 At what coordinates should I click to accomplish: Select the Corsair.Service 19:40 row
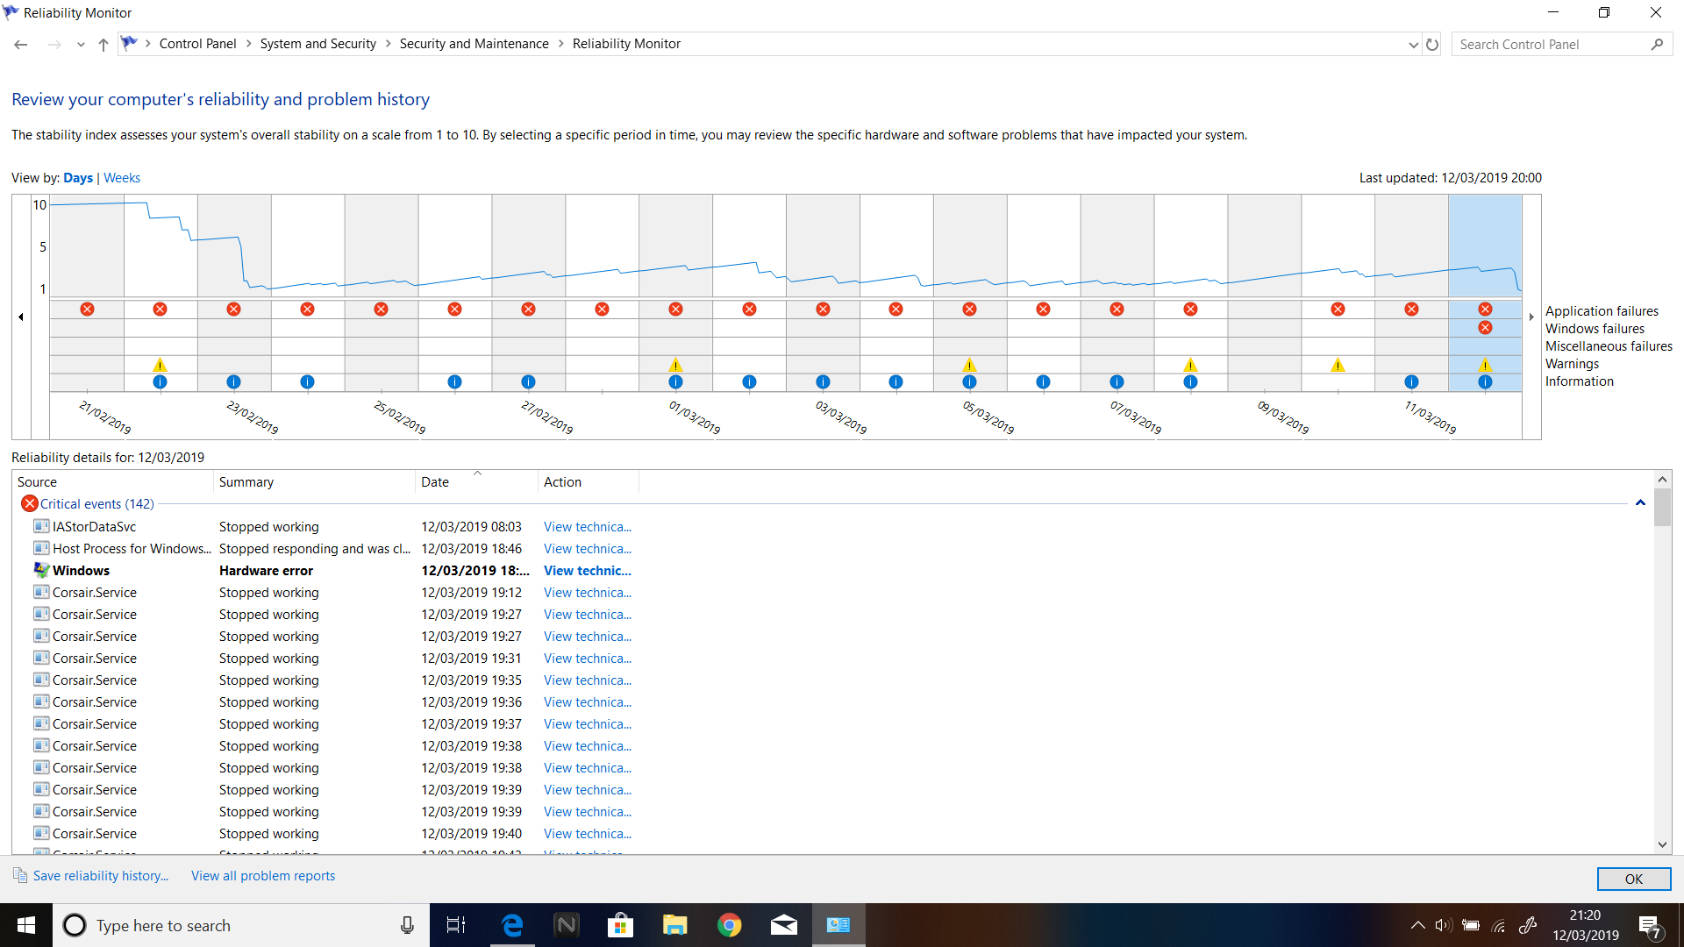click(x=333, y=834)
